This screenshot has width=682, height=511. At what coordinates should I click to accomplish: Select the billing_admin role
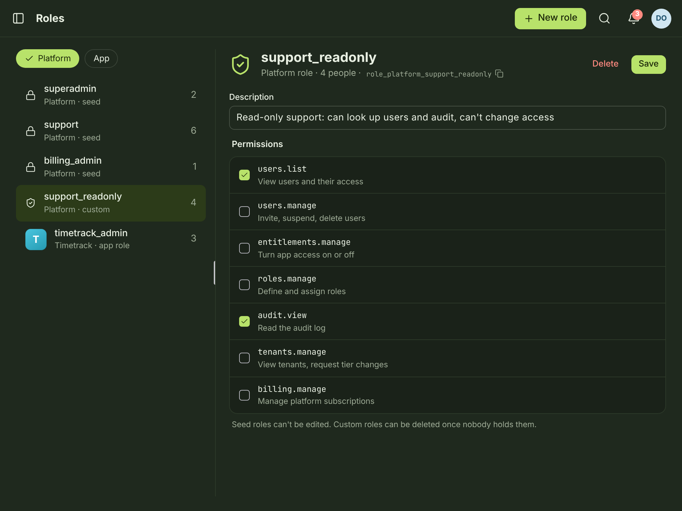(111, 167)
